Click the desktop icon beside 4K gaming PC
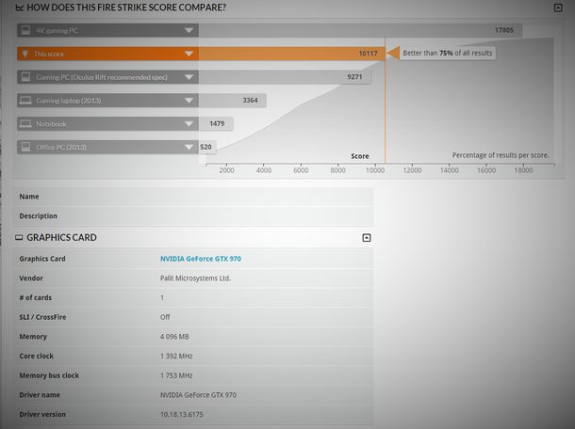575x429 pixels. [25, 30]
